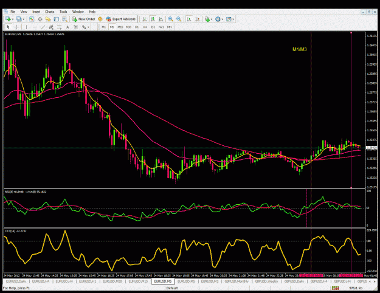Switch timeframe to M30

coord(128,27)
